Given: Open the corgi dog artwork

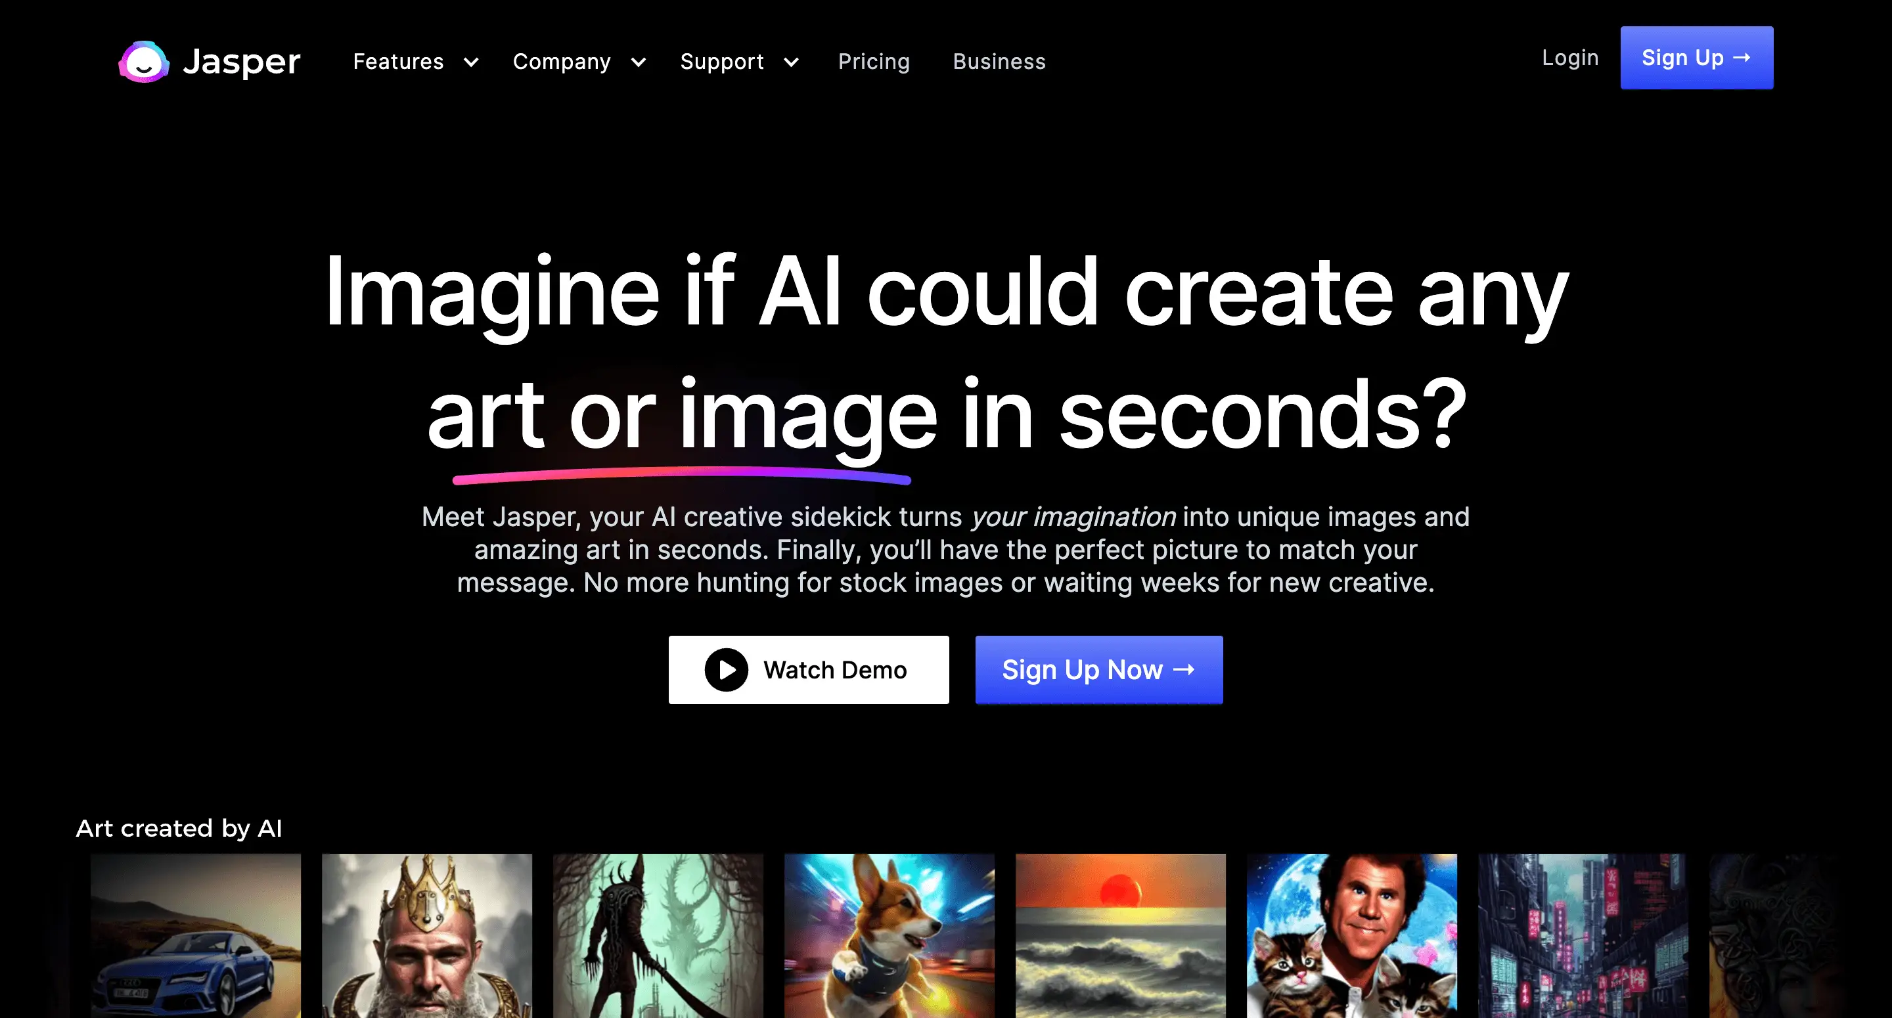Looking at the screenshot, I should pyautogui.click(x=890, y=936).
